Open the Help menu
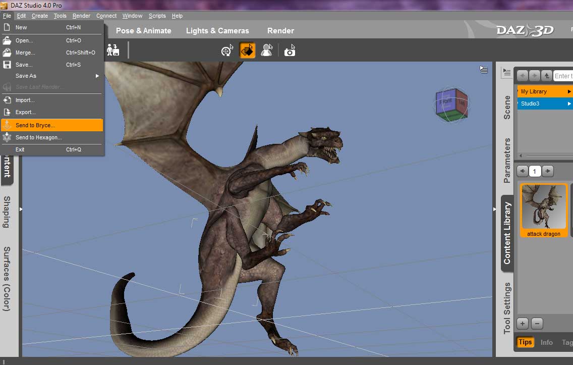The height and width of the screenshot is (365, 573). point(177,16)
